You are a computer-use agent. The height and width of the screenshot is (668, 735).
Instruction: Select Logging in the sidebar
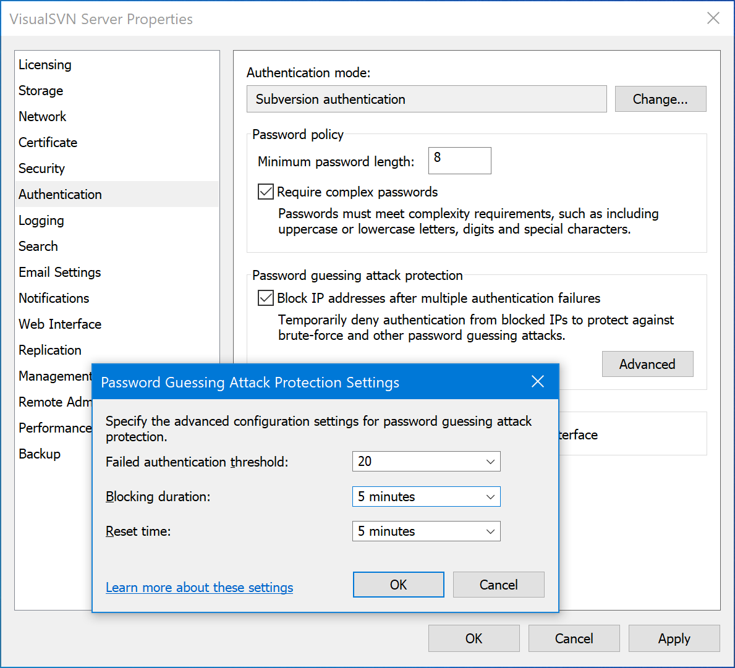click(117, 220)
